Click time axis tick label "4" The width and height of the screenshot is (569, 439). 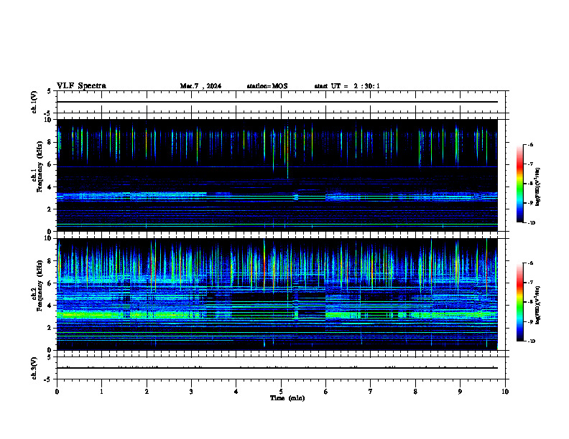[236, 392]
